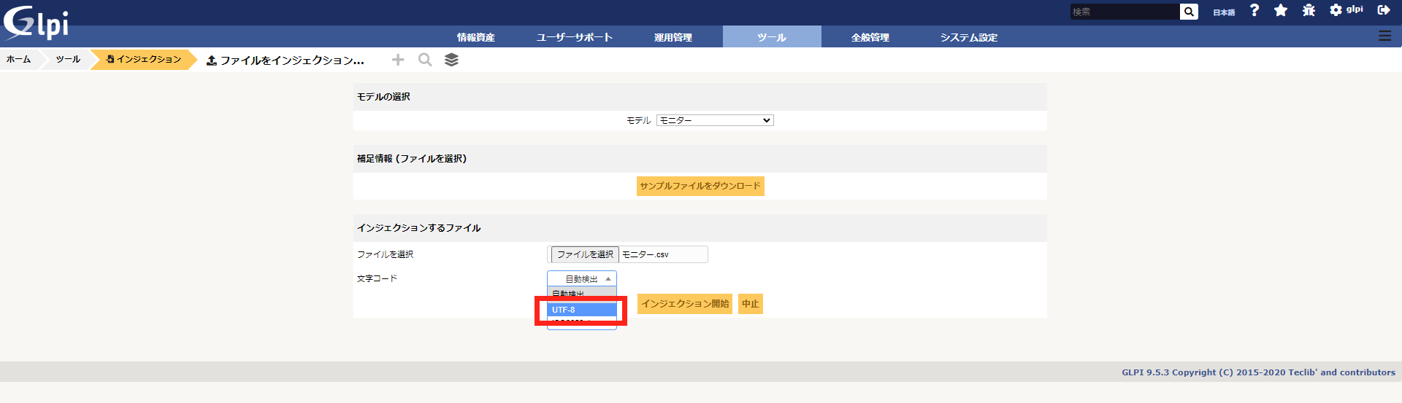Toggle debug mode bug icon
The width and height of the screenshot is (1402, 403).
click(x=1309, y=10)
